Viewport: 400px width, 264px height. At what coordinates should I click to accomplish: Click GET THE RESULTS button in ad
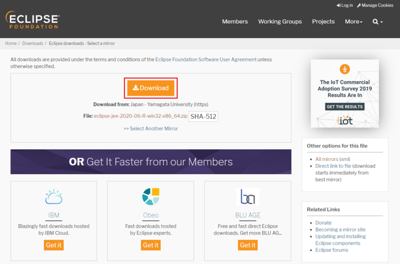coord(345,106)
